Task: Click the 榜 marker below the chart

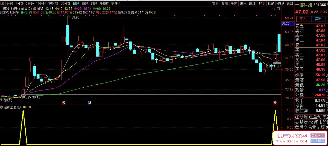Action: pos(64,103)
